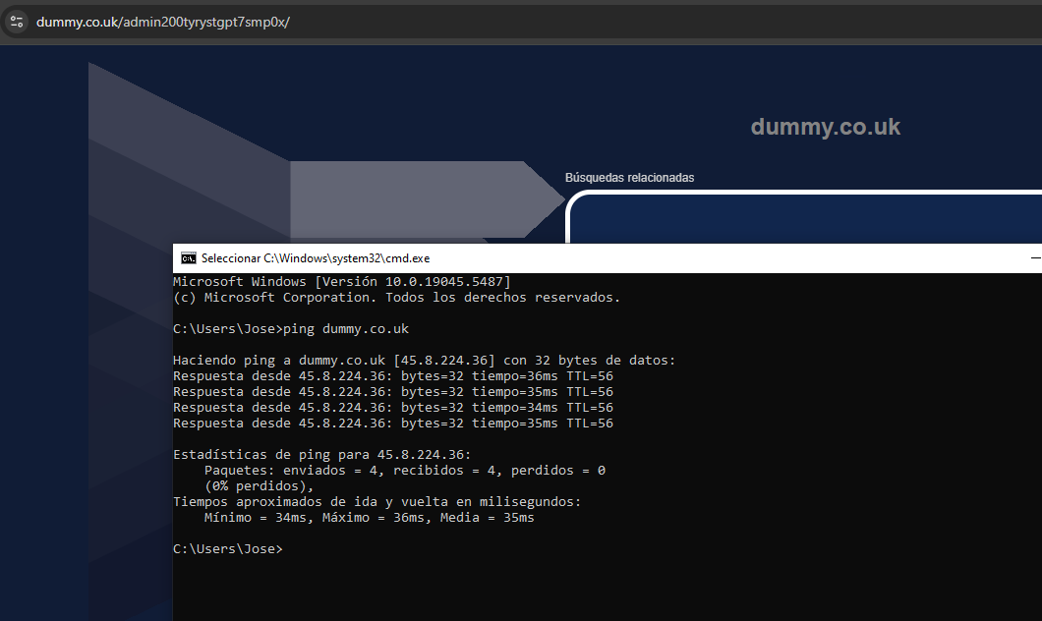Click the final 'C:\Users\Jose>' prompt
The width and height of the screenshot is (1042, 621).
228,548
